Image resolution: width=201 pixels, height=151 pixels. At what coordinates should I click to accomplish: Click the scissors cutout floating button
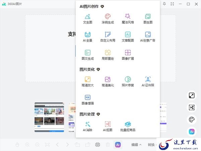(x=192, y=107)
